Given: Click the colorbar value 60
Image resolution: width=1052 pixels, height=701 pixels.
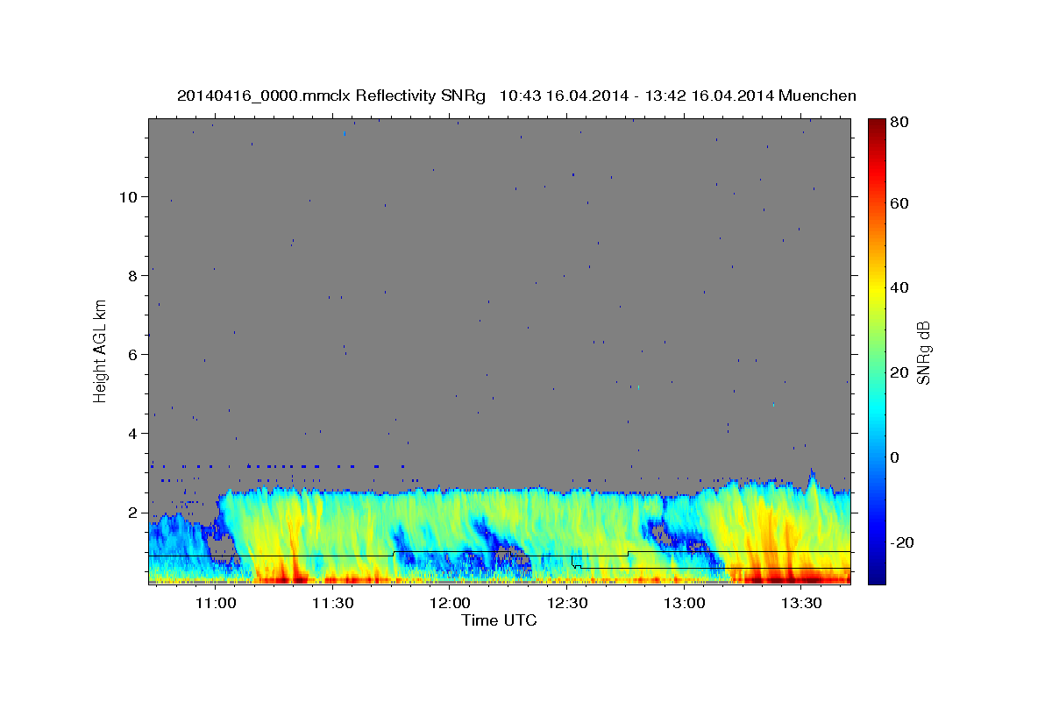Looking at the screenshot, I should tap(899, 203).
